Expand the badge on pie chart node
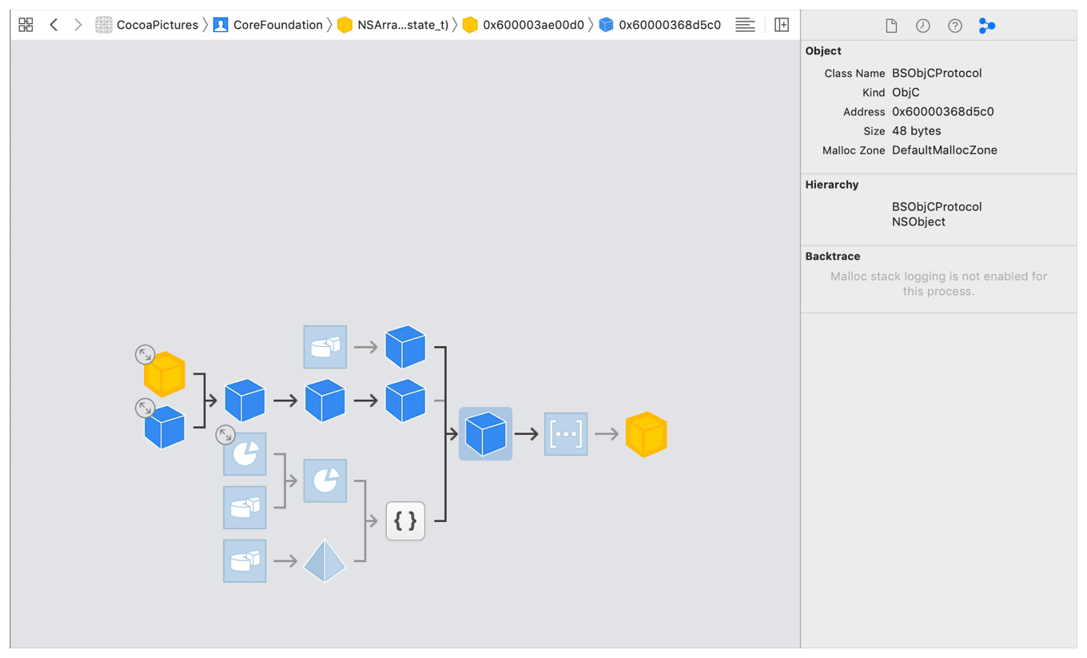The image size is (1087, 658). (225, 435)
